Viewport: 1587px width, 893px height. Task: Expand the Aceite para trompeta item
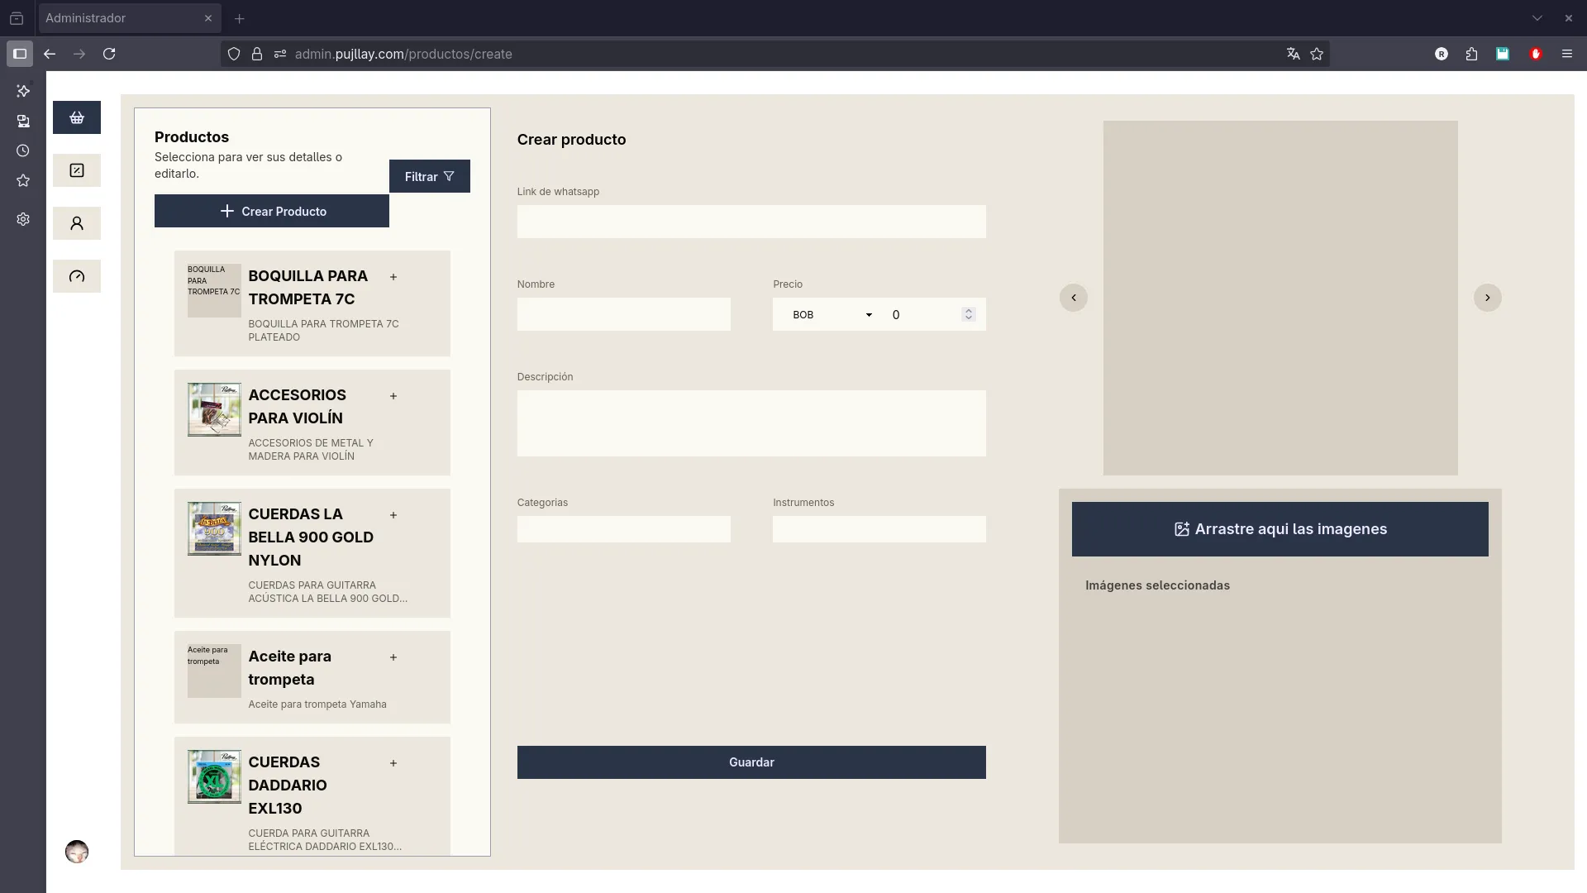click(x=393, y=657)
